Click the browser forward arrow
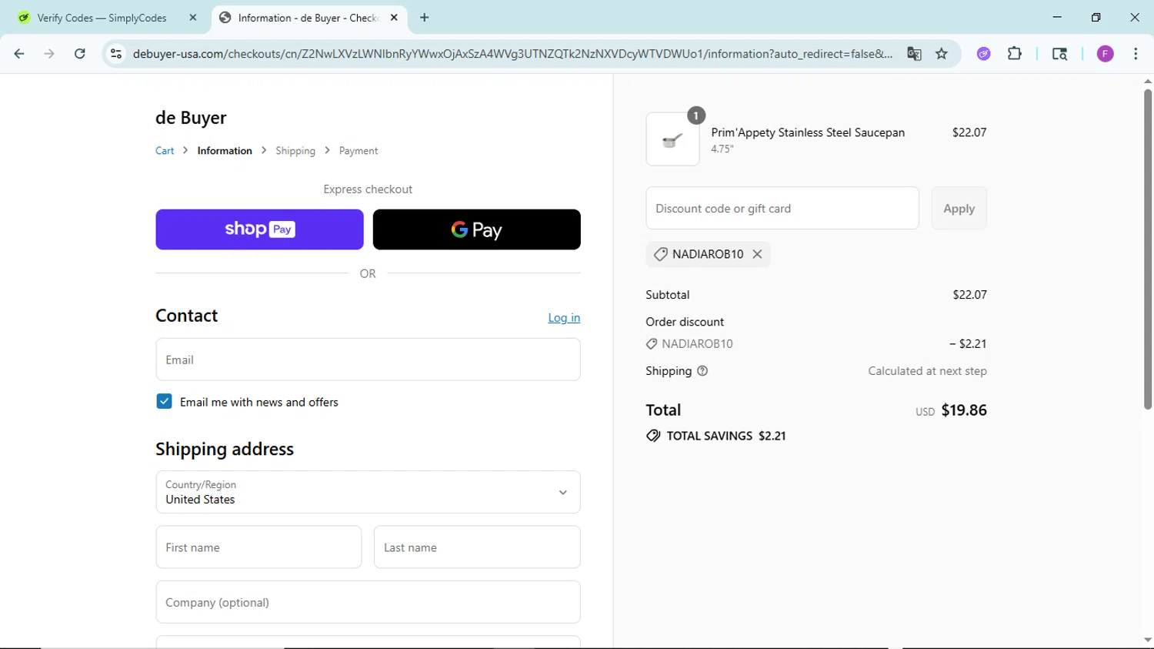 pyautogui.click(x=49, y=54)
